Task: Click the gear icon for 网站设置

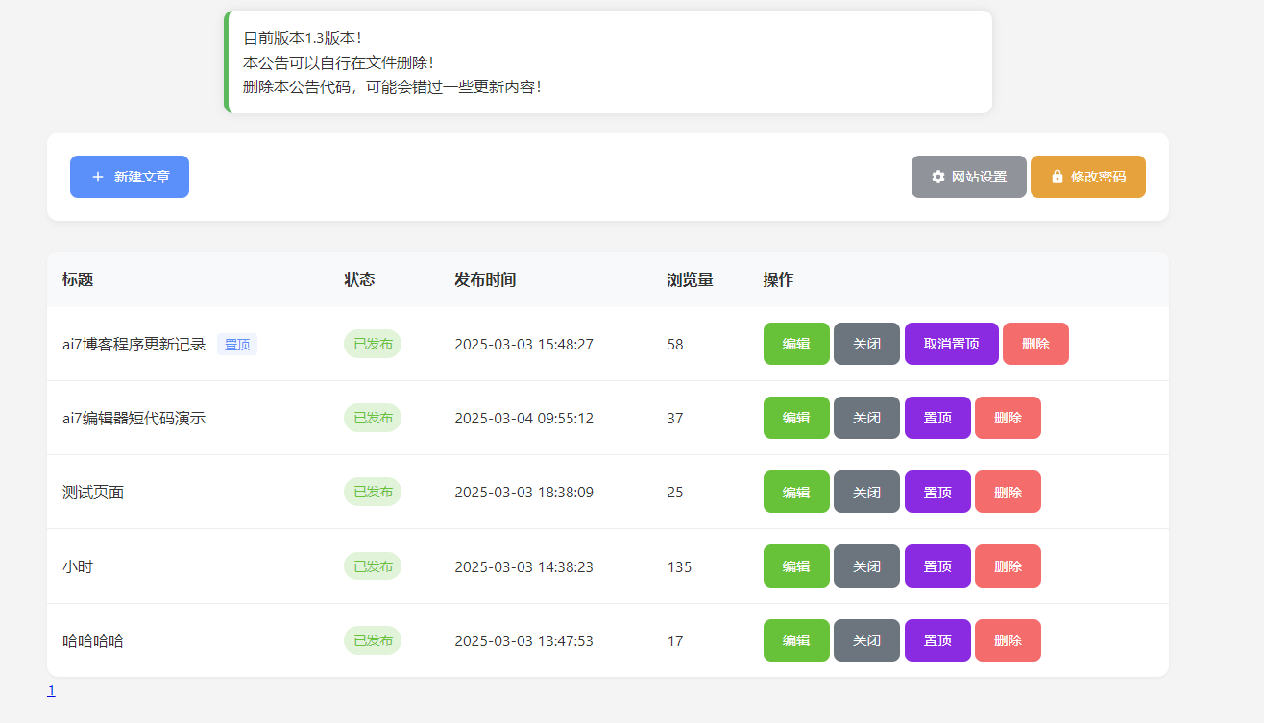Action: tap(938, 177)
